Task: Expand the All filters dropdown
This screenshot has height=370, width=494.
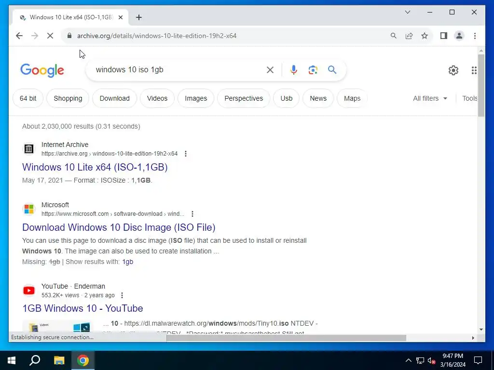Action: point(430,98)
